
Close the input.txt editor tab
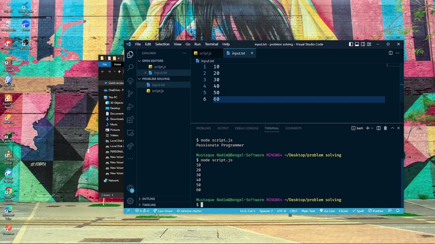coord(252,53)
